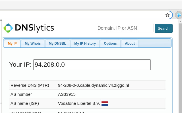Focus the Domain, IP or ASN search box
The height and width of the screenshot is (113, 182).
pyautogui.click(x=125, y=28)
